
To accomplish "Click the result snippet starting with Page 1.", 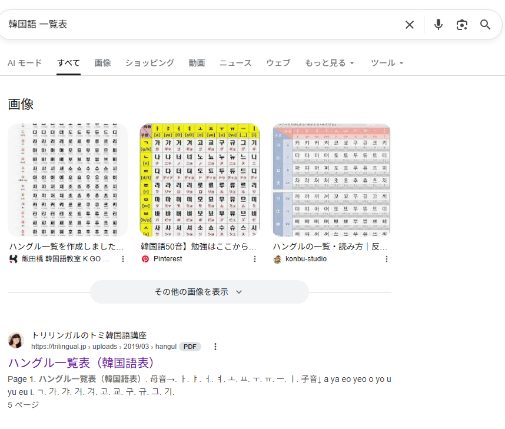I will [200, 385].
